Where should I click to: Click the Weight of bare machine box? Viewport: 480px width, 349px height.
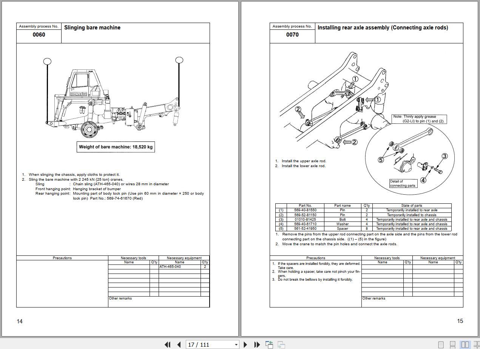pos(116,147)
